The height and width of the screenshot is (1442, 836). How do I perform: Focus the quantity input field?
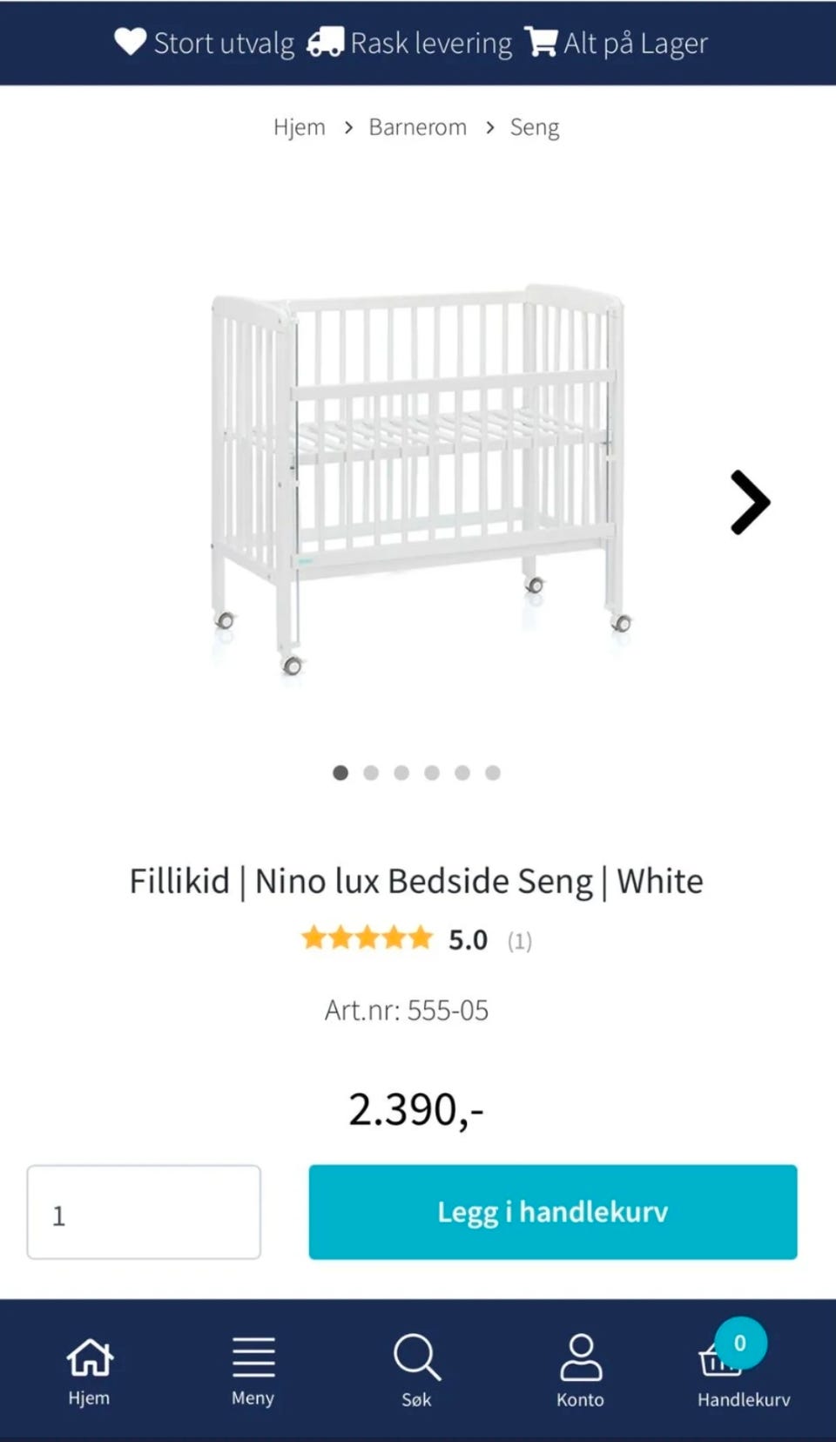(144, 1212)
